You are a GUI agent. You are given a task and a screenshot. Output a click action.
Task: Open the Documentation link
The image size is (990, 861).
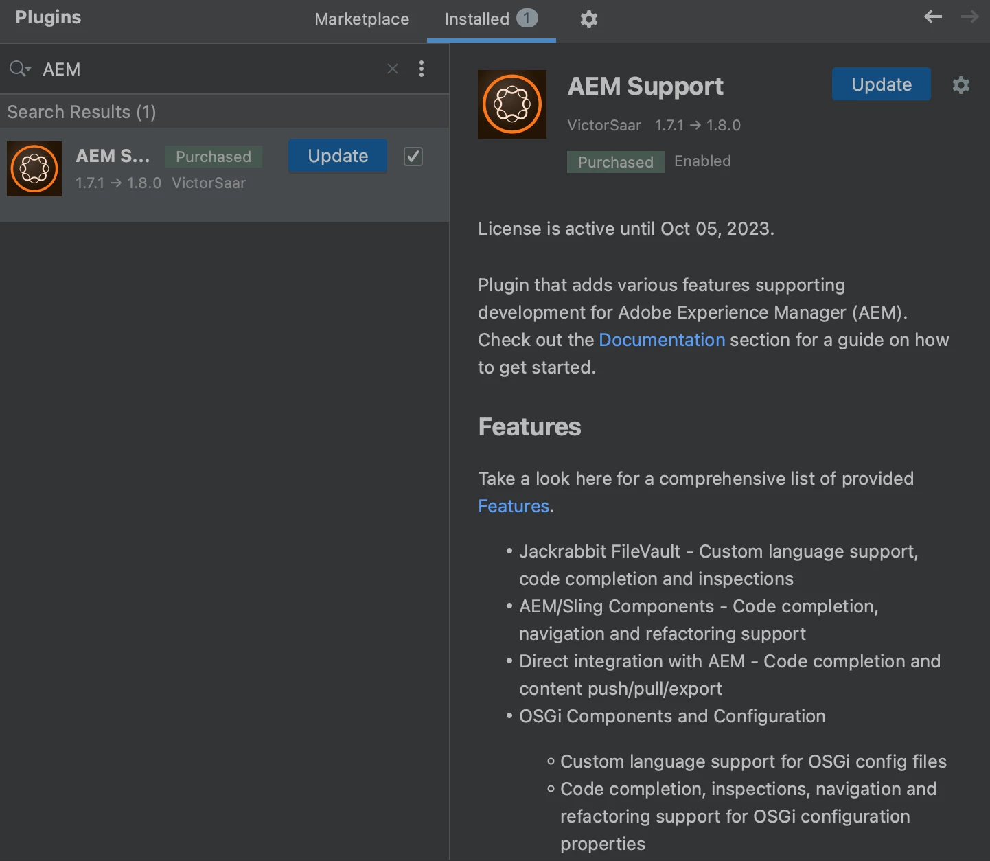point(662,340)
